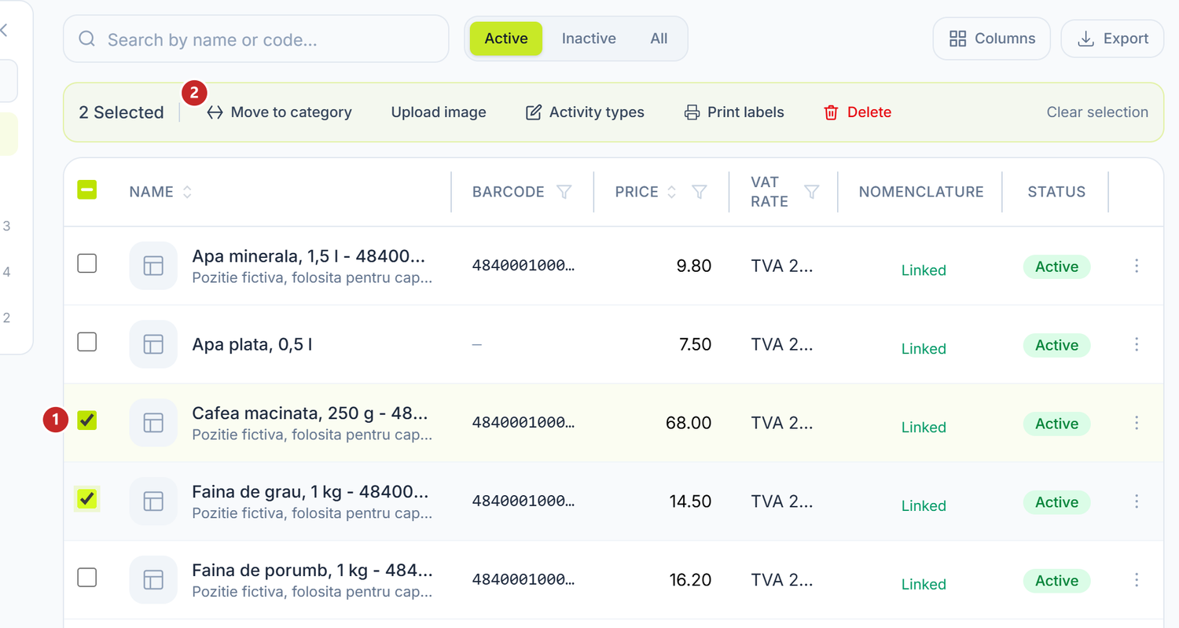Click the Move to category arrows icon
Viewport: 1179px width, 628px height.
click(215, 112)
